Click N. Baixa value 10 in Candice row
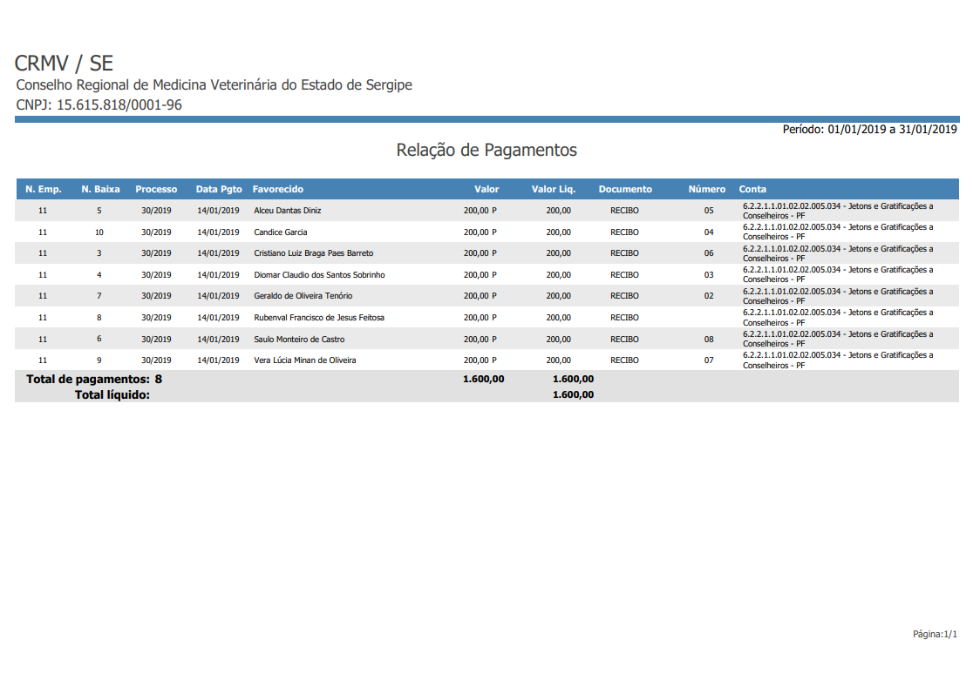 coord(99,232)
